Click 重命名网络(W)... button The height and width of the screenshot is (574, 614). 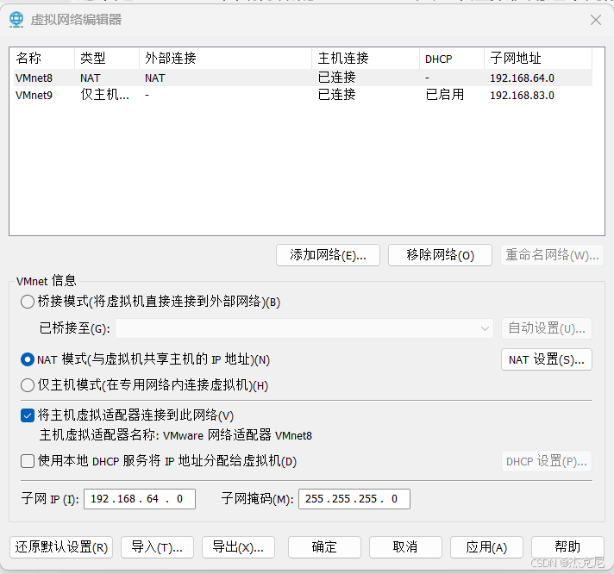pos(552,255)
